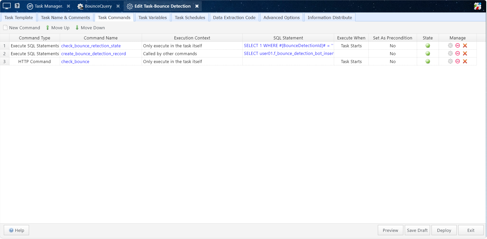Open the question mark help icon

coord(17,6)
